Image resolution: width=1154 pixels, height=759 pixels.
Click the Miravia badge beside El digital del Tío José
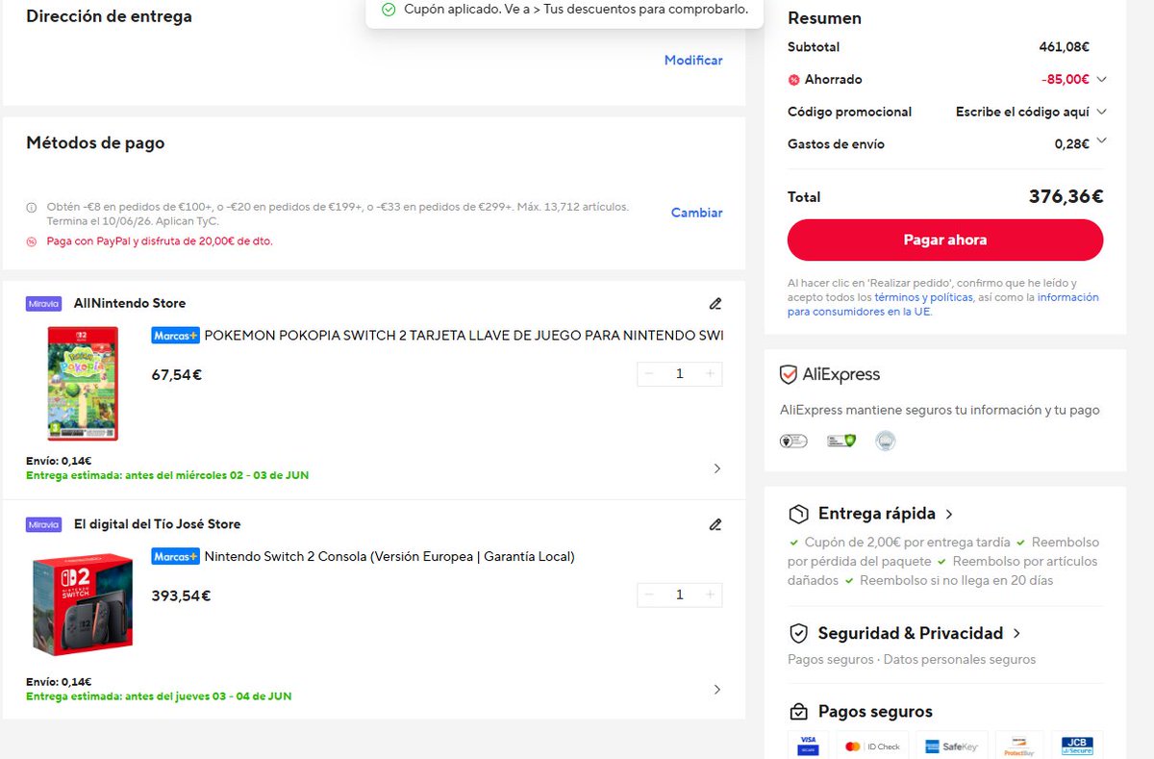point(44,525)
